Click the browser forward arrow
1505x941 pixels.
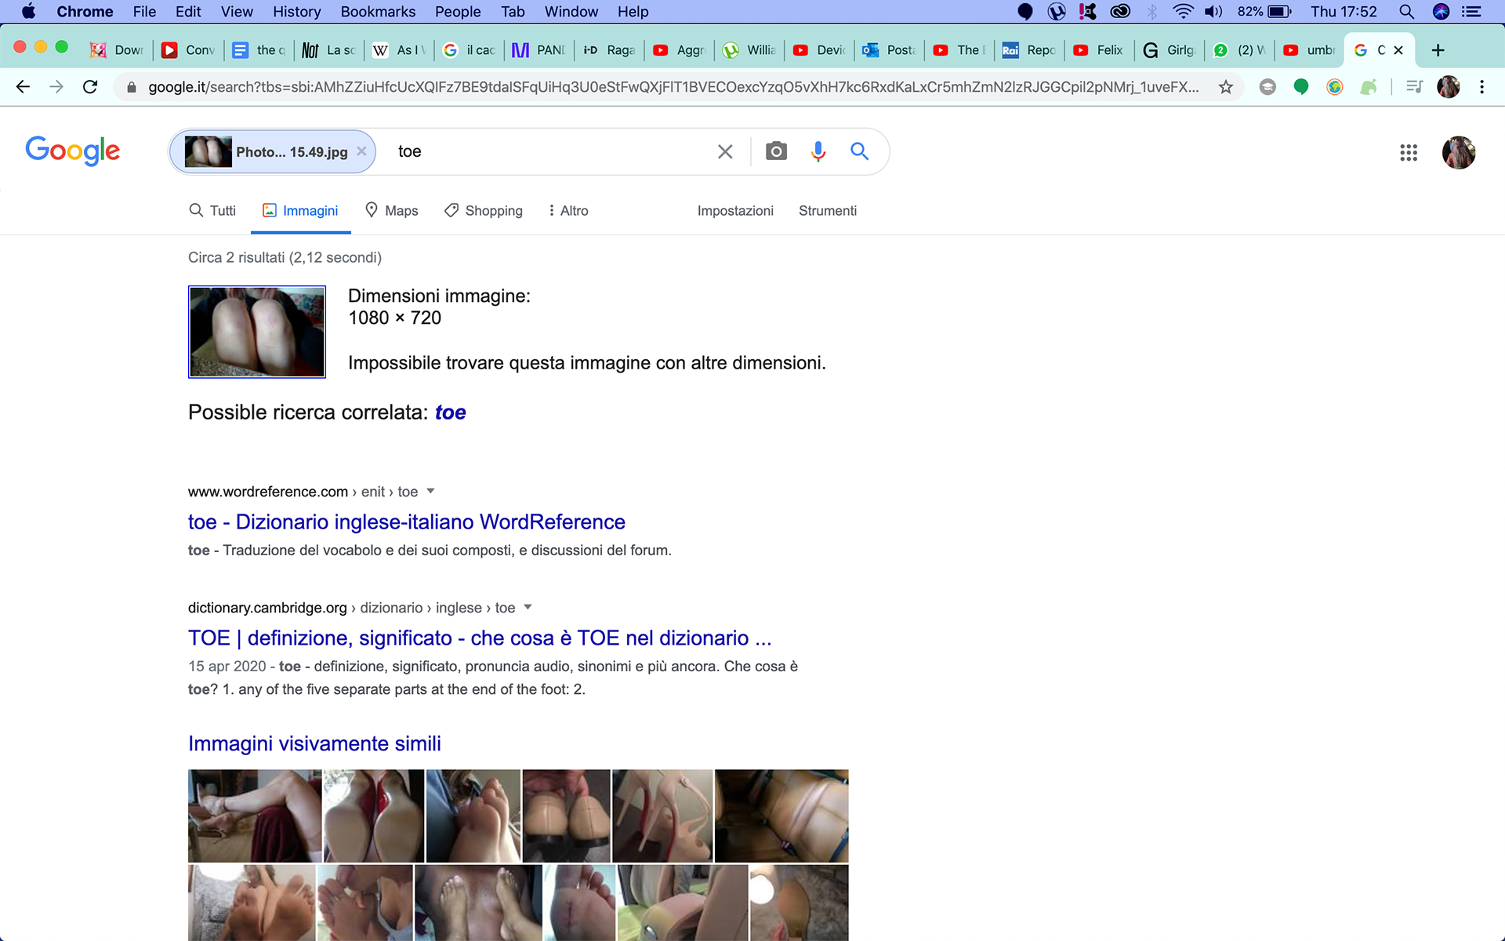click(56, 86)
